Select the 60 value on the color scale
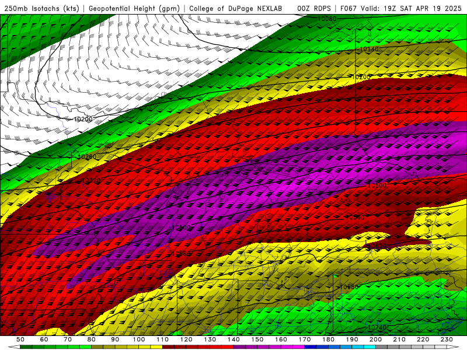 [44, 339]
